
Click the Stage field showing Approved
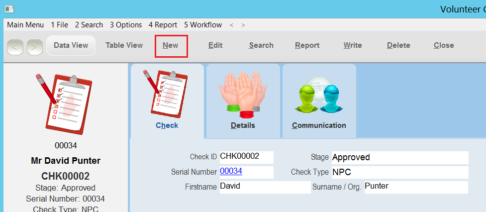click(400, 158)
